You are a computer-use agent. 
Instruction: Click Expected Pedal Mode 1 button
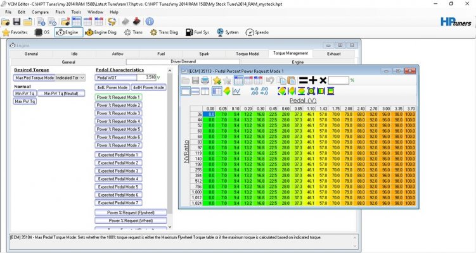[x=119, y=155]
